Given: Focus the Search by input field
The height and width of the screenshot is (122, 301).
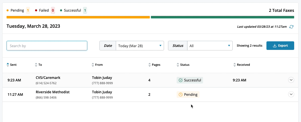Looking at the screenshot, I should click(x=47, y=46).
